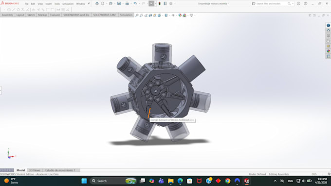Open the 3D Views bottom tab

click(35, 170)
